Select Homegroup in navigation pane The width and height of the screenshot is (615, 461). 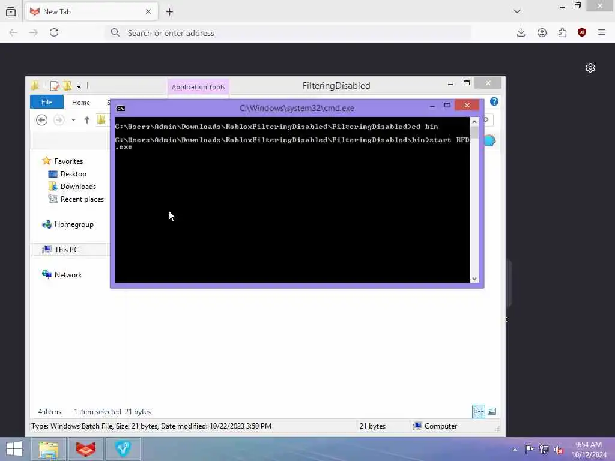(74, 224)
